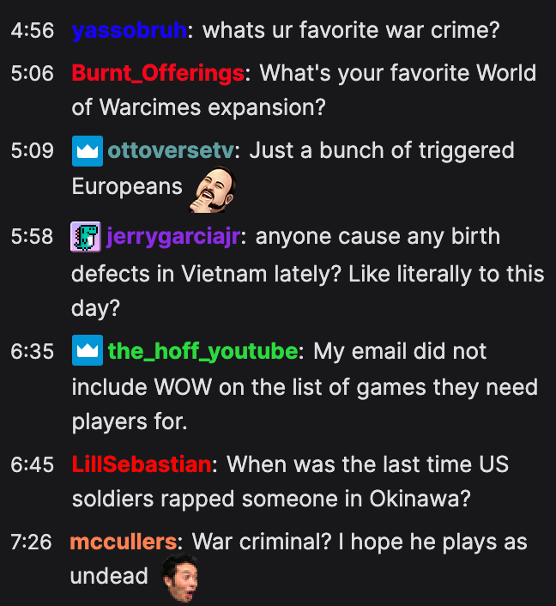Image resolution: width=556 pixels, height=606 pixels.
Task: Click the message about WOW games list
Action: pyautogui.click(x=305, y=386)
